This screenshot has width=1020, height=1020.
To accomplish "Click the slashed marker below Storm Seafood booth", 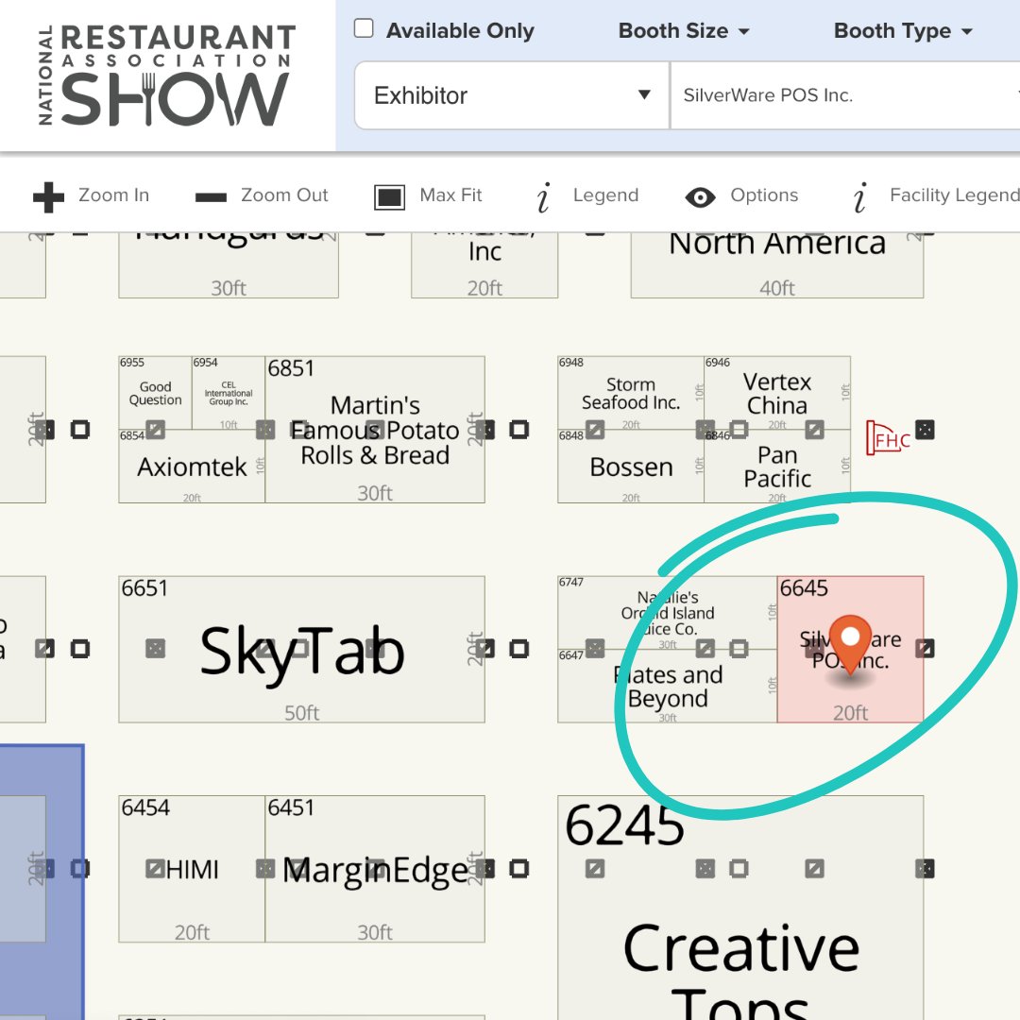I will click(x=595, y=430).
